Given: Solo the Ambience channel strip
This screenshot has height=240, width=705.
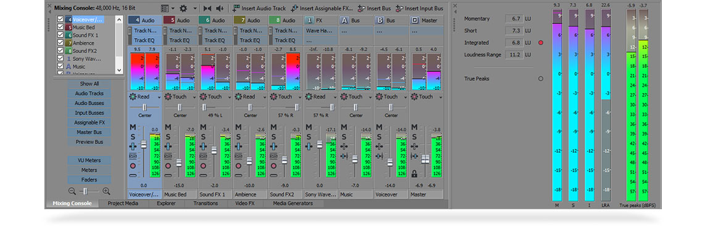Looking at the screenshot, I should pos(238,137).
